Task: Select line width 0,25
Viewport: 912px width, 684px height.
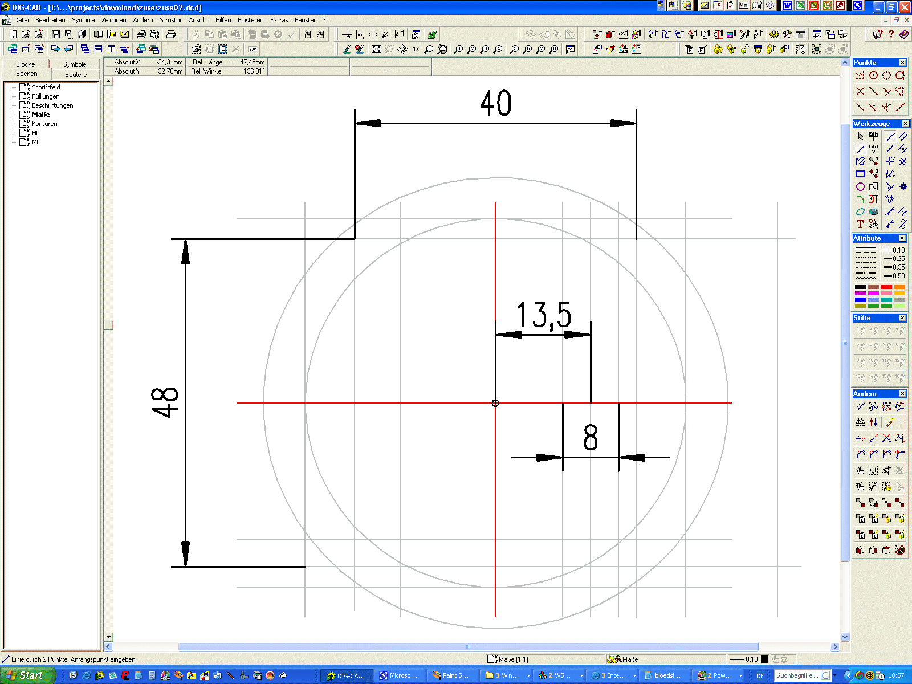Action: [x=894, y=259]
